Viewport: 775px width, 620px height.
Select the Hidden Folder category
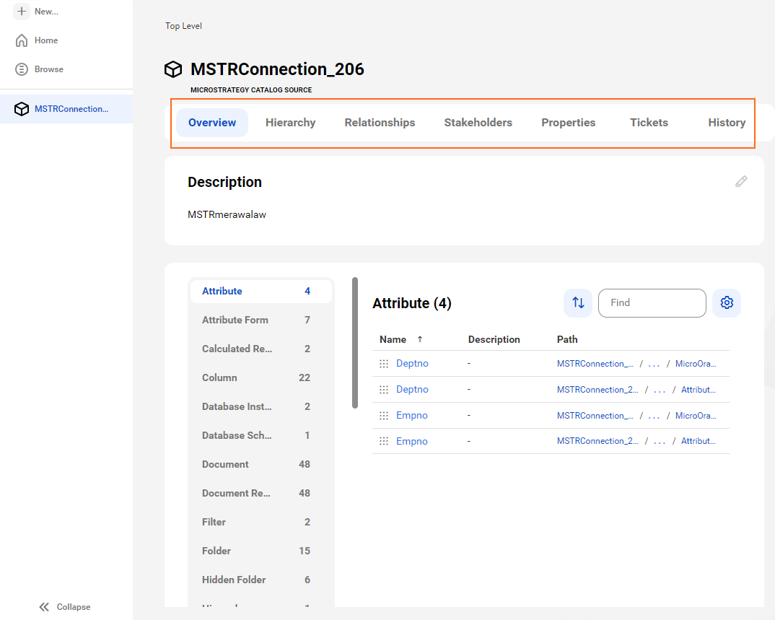coord(261,580)
